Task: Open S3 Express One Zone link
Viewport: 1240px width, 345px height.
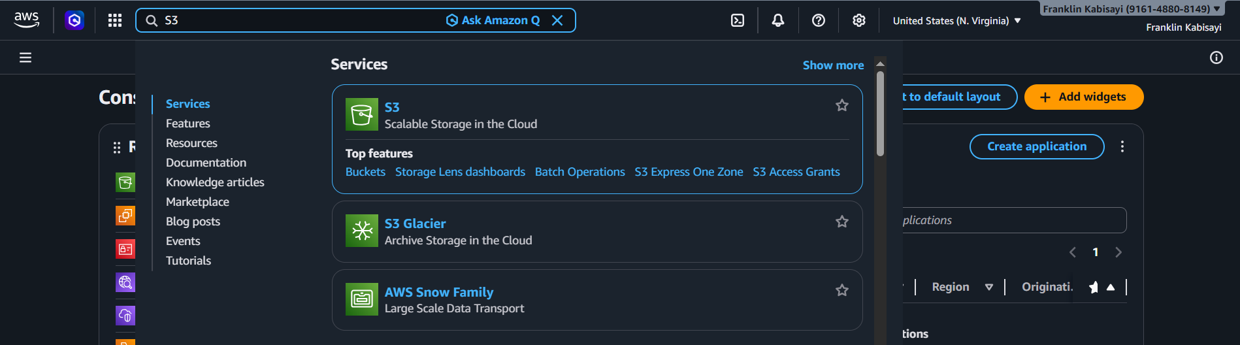Action: coord(689,172)
